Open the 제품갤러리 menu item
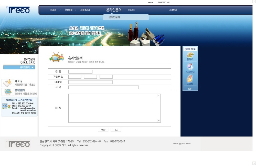This screenshot has width=256, height=165. click(x=85, y=10)
